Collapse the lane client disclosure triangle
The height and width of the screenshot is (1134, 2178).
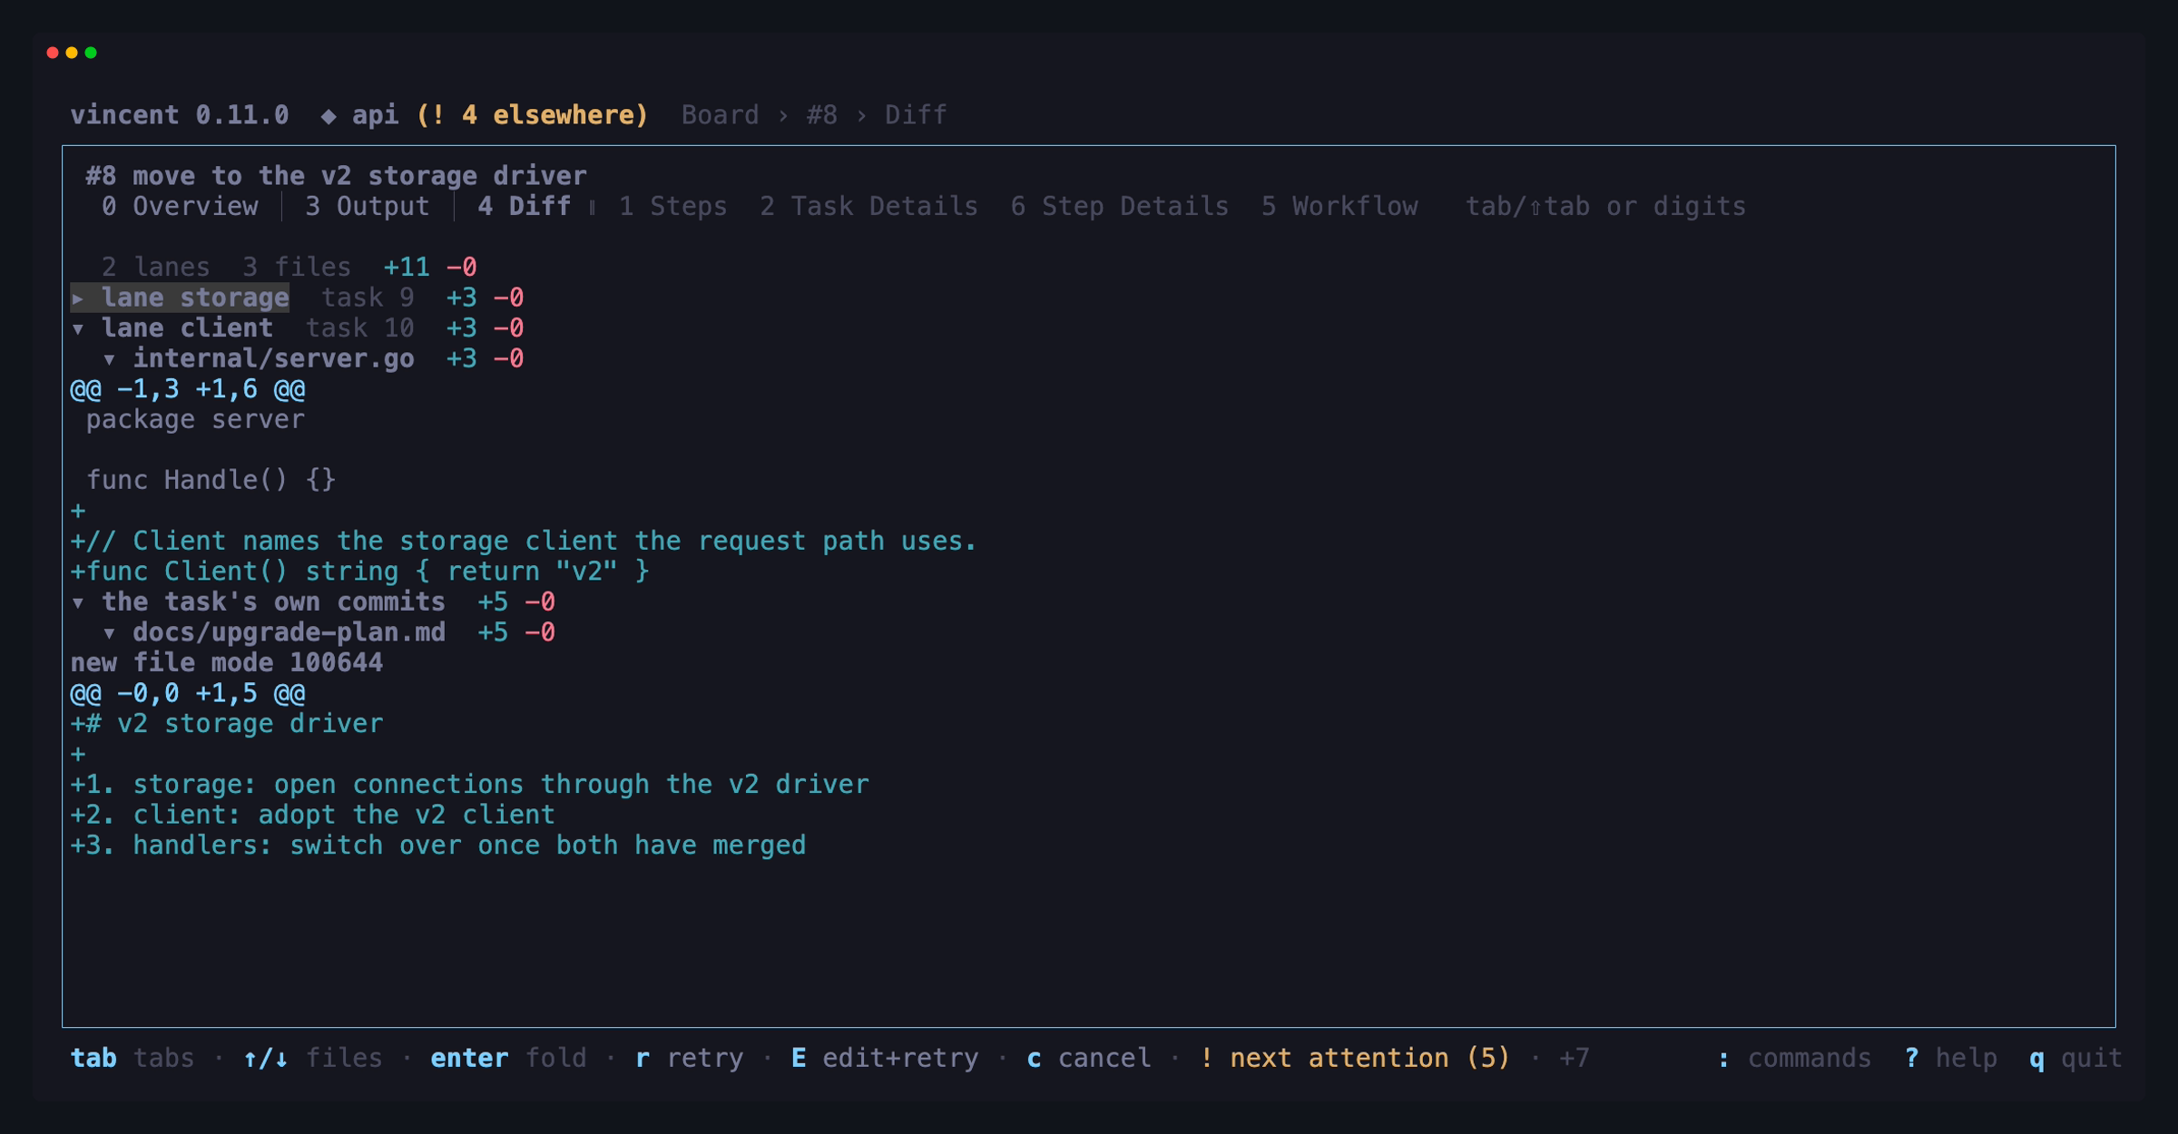pyautogui.click(x=78, y=328)
